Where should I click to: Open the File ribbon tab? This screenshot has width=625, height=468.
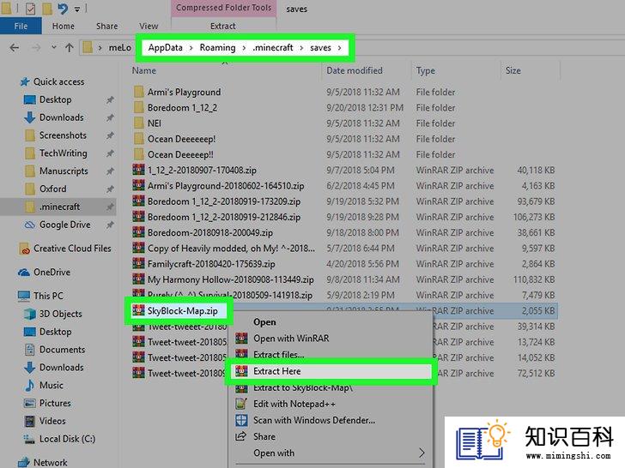click(21, 27)
